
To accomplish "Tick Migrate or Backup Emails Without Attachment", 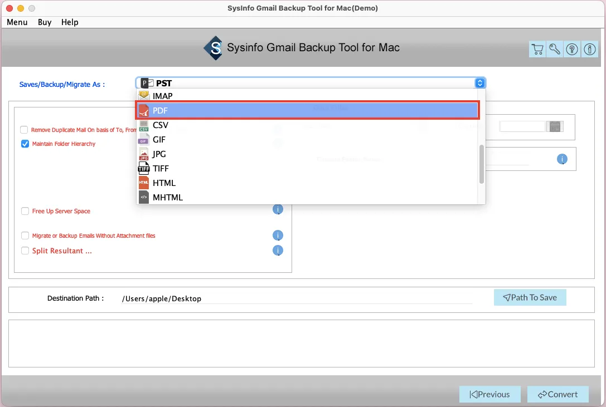I will coord(25,235).
